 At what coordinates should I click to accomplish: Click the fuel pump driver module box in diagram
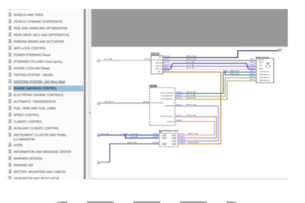coord(157,64)
